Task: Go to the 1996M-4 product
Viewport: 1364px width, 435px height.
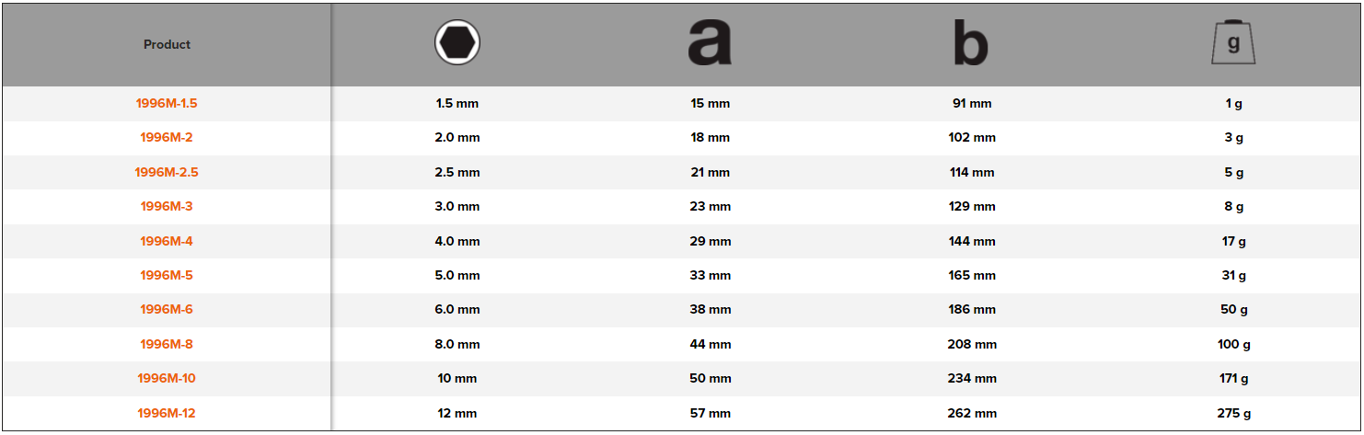Action: point(167,241)
